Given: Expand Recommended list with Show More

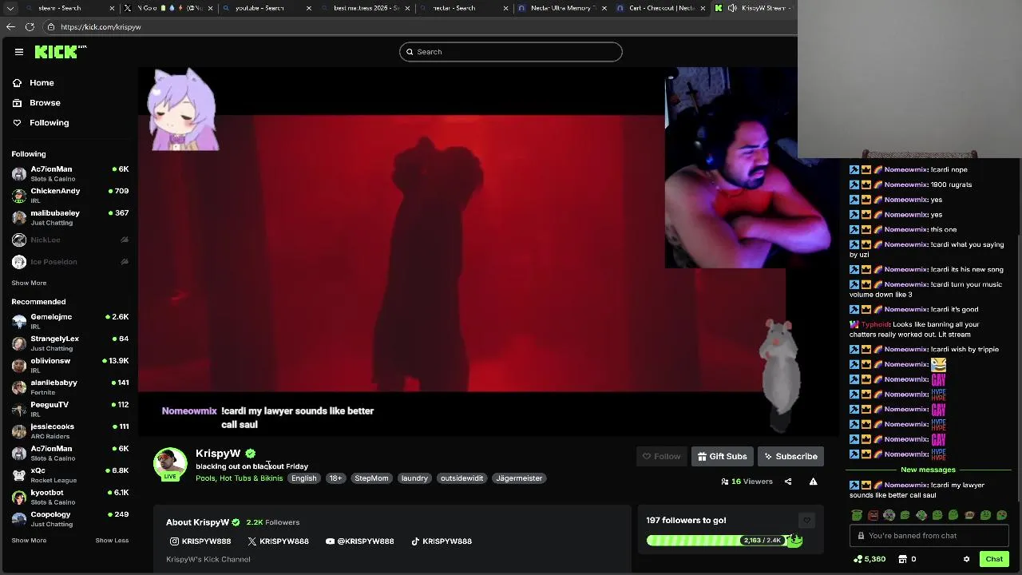Looking at the screenshot, I should pyautogui.click(x=29, y=541).
